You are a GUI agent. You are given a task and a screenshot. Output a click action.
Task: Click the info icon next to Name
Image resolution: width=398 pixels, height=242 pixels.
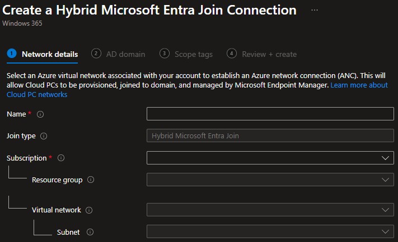(40, 114)
